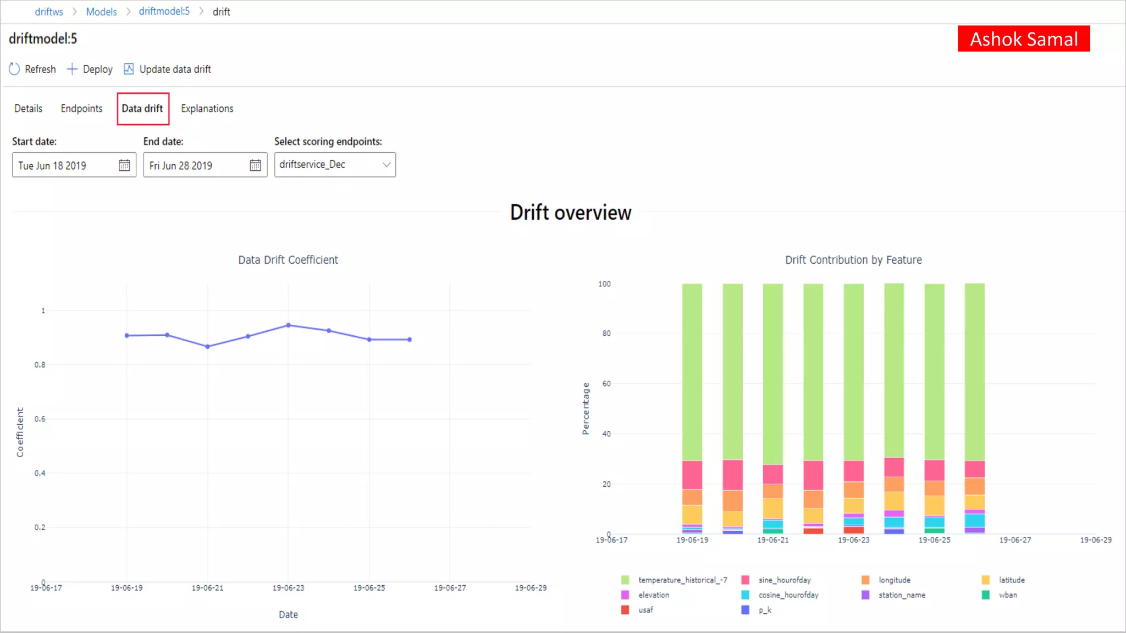
Task: Open the End date calendar icon
Action: point(255,165)
